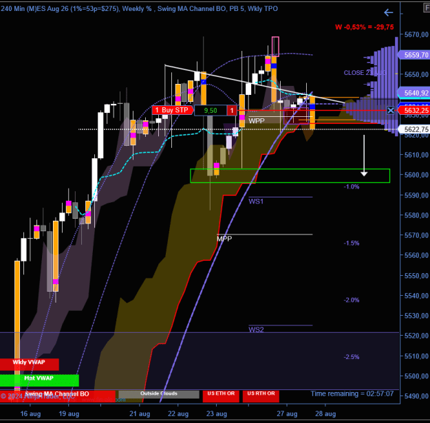
Task: Click the Outside Clouds gray label
Action: (x=159, y=393)
